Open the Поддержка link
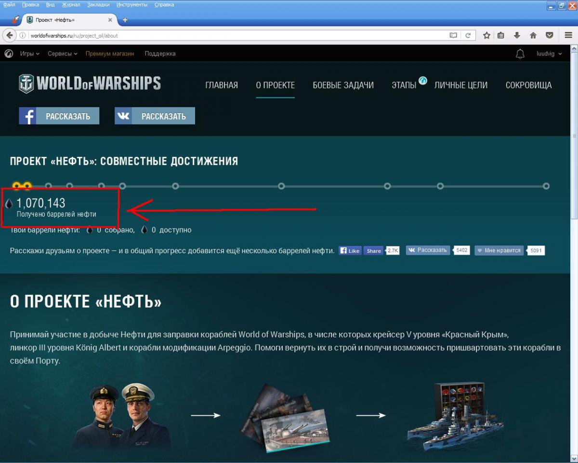578x463 pixels. pos(160,54)
